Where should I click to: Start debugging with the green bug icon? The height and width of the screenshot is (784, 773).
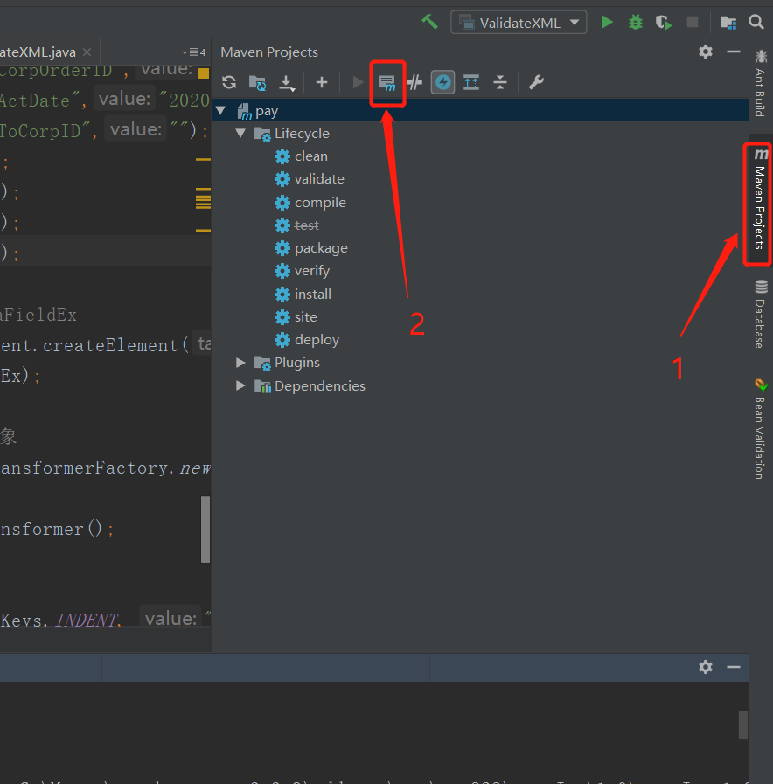636,23
